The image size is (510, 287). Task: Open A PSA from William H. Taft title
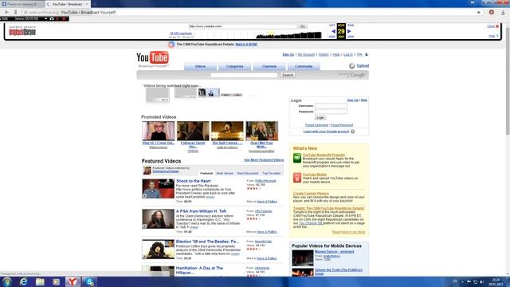point(201,211)
